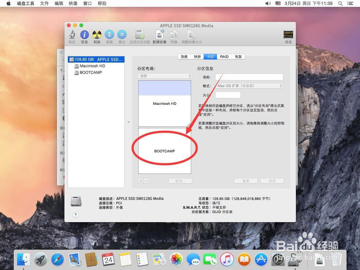
Task: Open Photos pinwheel icon in Dock
Action: [x=176, y=260]
